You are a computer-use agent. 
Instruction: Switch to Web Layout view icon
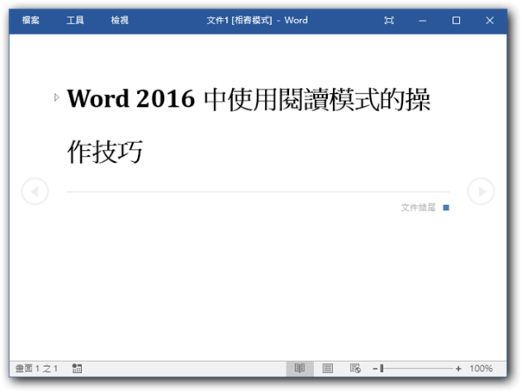355,369
